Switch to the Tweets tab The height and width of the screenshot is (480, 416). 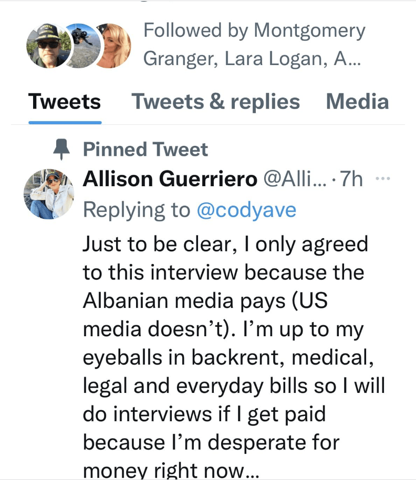click(65, 102)
